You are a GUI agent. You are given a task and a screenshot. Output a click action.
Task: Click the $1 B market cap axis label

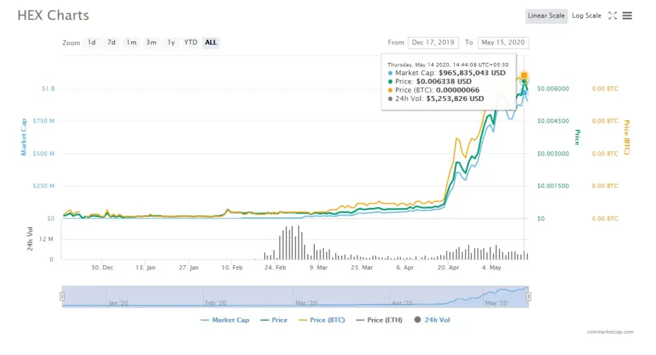(x=48, y=88)
